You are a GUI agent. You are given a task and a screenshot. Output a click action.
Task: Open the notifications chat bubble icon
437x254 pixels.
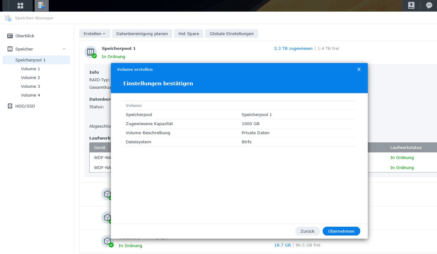pyautogui.click(x=429, y=5)
